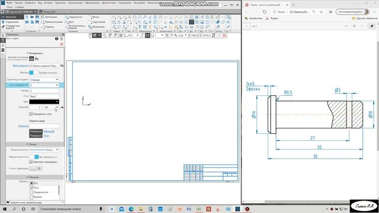Viewport: 379px width, 213px height.
Task: Select the Скругление tool
Action: point(97,22)
